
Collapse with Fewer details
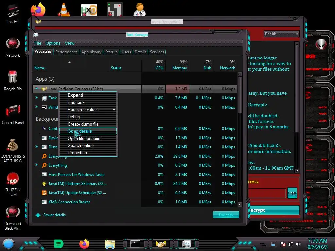click(x=51, y=215)
